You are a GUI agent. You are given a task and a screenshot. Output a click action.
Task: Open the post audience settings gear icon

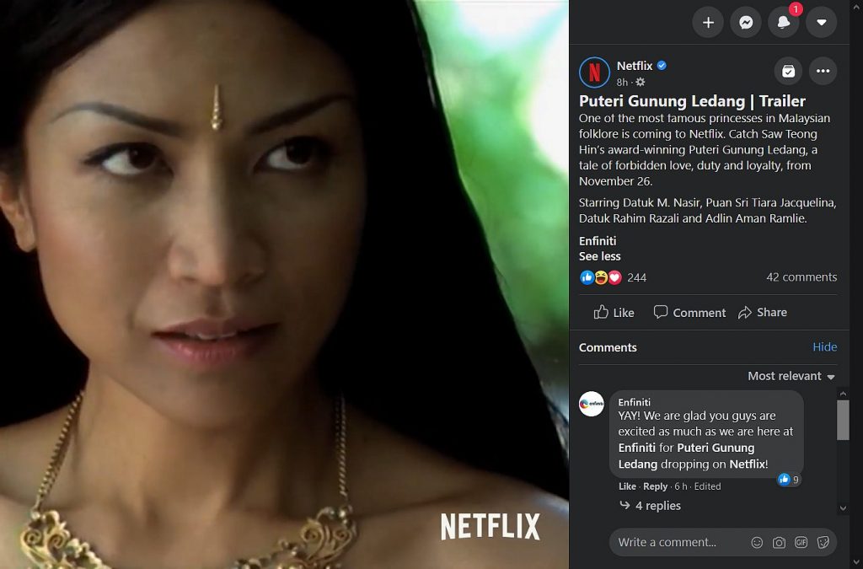click(x=641, y=82)
